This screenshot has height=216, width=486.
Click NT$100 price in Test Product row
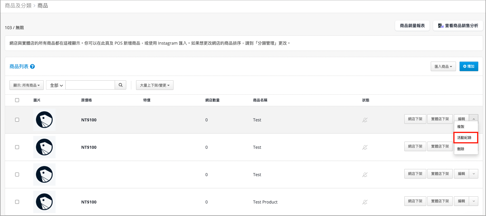click(x=89, y=202)
